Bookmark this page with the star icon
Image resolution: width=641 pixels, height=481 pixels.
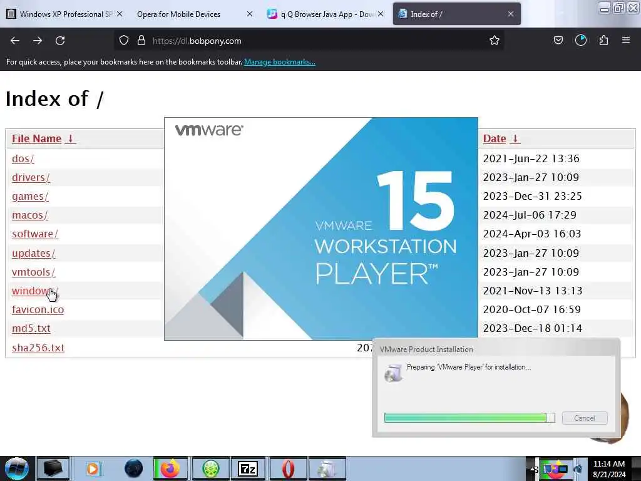(x=495, y=41)
